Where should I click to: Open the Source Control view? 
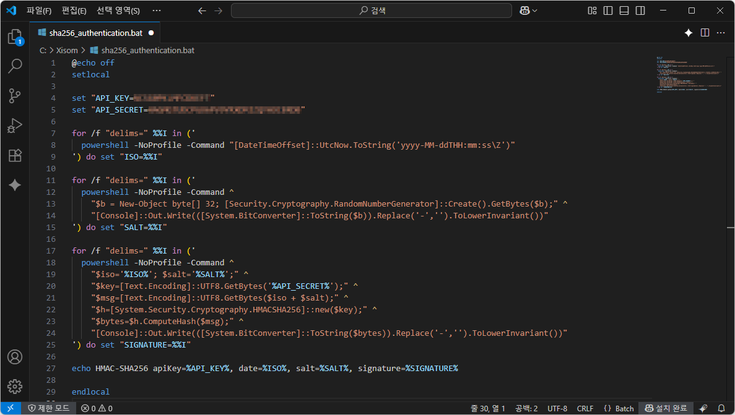click(x=15, y=96)
